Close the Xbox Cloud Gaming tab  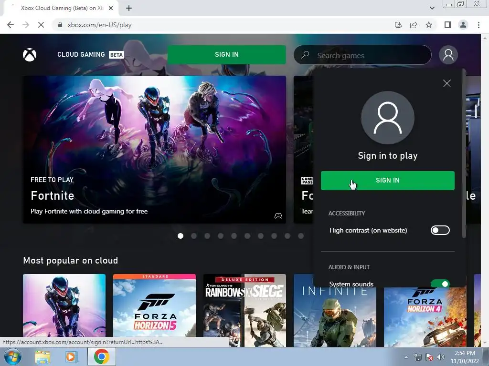pyautogui.click(x=111, y=8)
